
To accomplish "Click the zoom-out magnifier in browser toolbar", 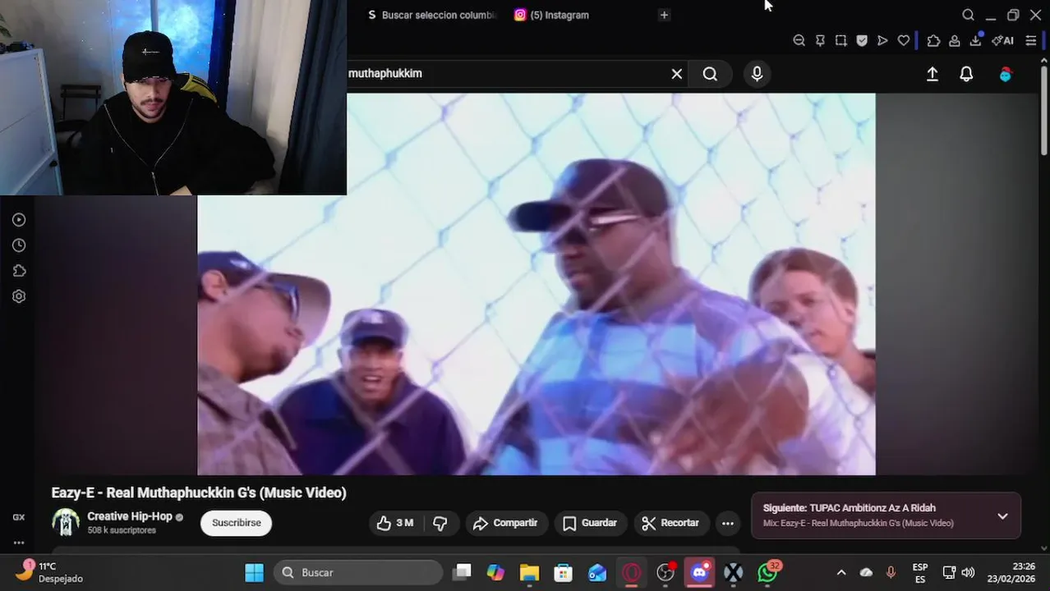I will (799, 40).
